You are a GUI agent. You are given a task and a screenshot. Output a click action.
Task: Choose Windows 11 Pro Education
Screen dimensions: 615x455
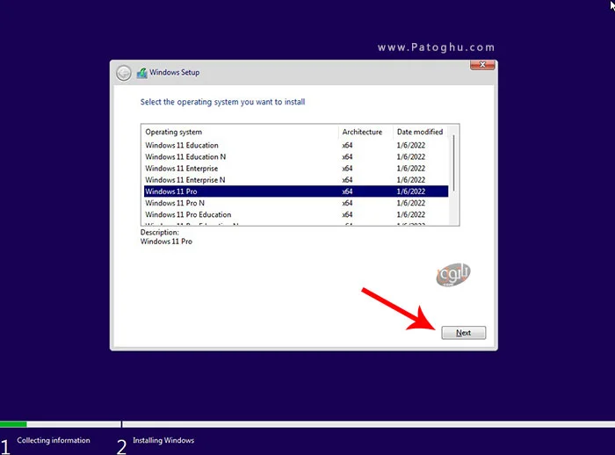pos(188,214)
